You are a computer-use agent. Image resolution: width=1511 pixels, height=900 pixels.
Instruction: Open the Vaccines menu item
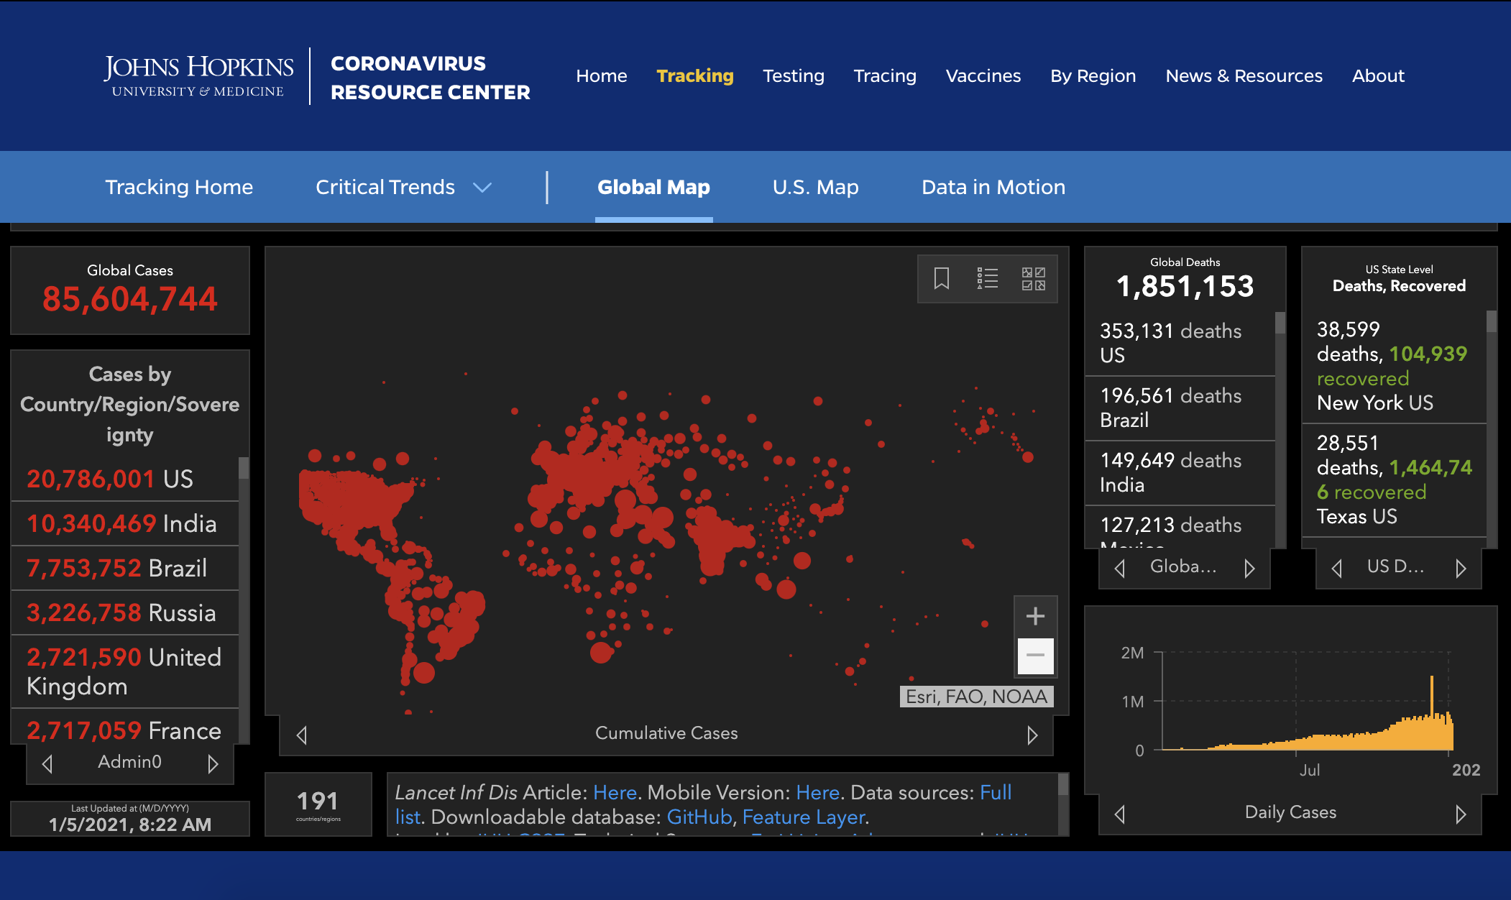[x=983, y=76]
